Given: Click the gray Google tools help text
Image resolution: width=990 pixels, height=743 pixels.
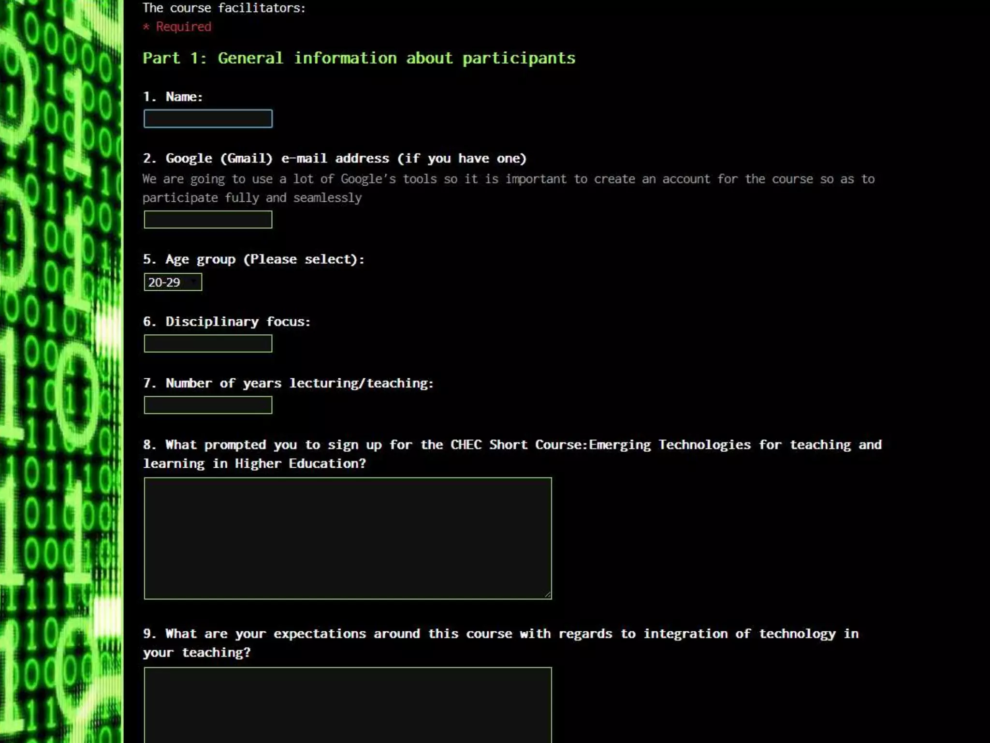Looking at the screenshot, I should tap(508, 188).
